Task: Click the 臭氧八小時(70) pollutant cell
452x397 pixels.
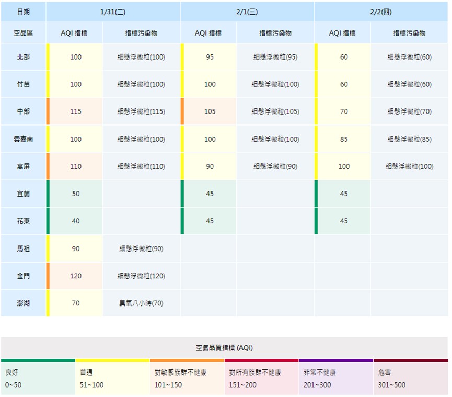Action: click(141, 303)
